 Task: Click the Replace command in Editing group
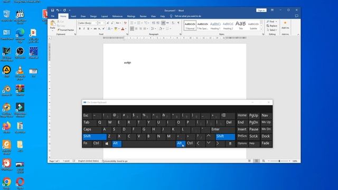272,26
